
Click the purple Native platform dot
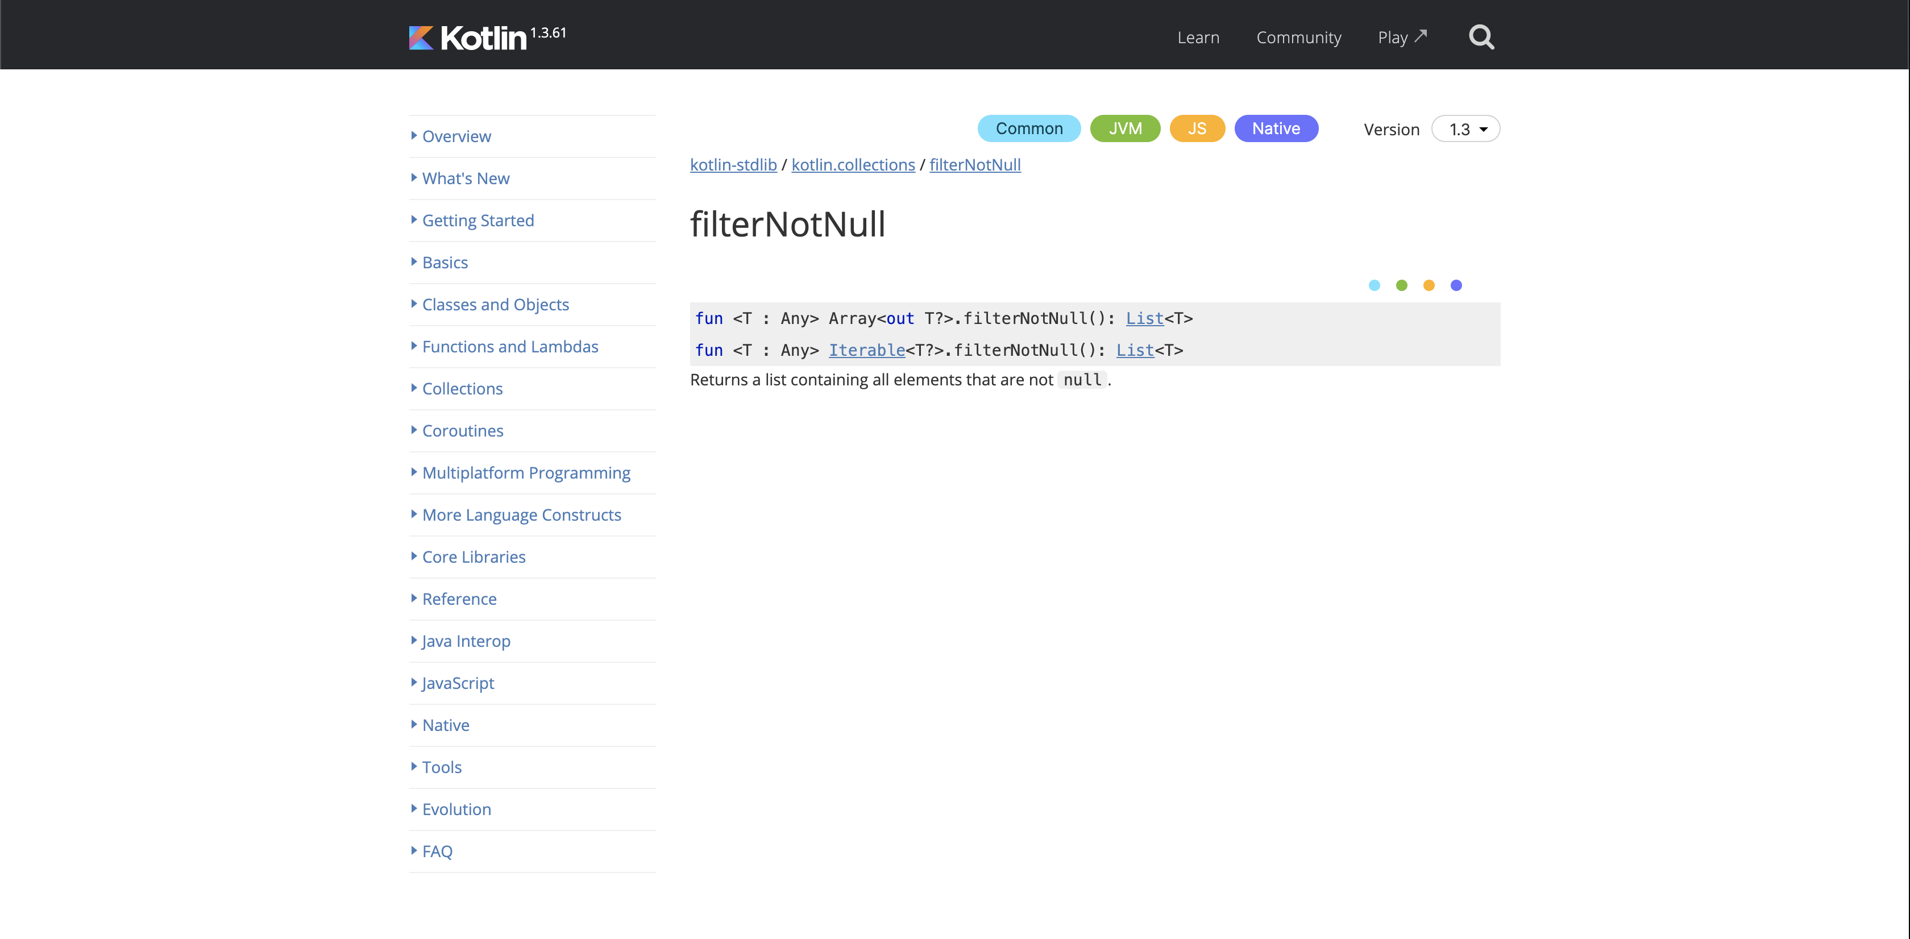click(x=1456, y=285)
